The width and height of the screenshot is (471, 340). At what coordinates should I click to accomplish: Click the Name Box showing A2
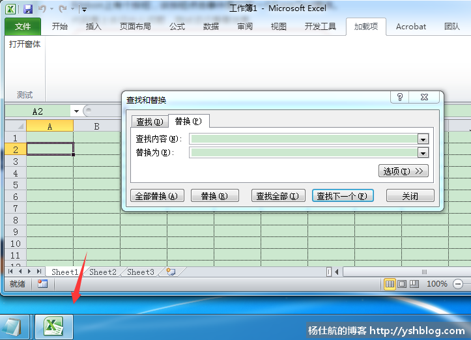pos(38,111)
